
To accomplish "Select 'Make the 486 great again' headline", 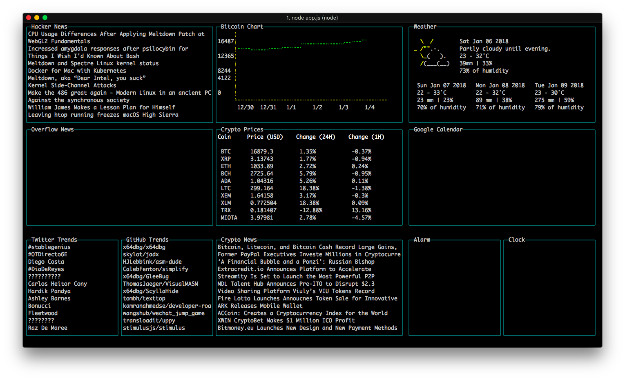I will (119, 93).
